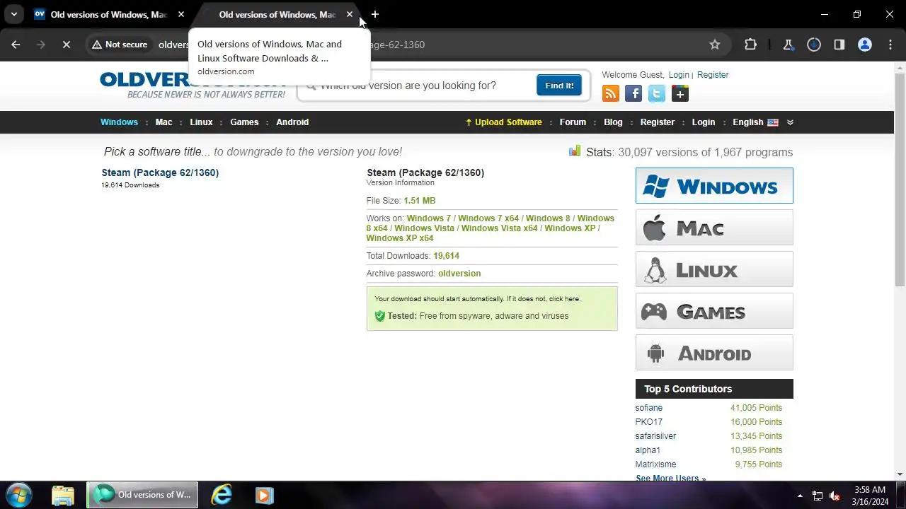Bookmark this page with the star icon
906x509 pixels.
(715, 45)
